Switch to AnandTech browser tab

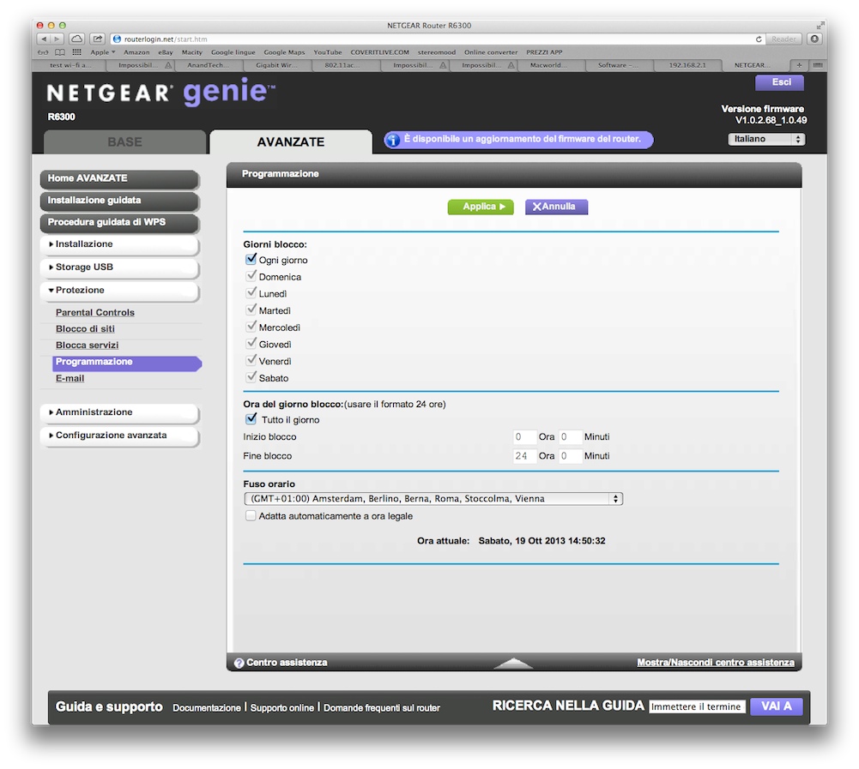pyautogui.click(x=208, y=65)
